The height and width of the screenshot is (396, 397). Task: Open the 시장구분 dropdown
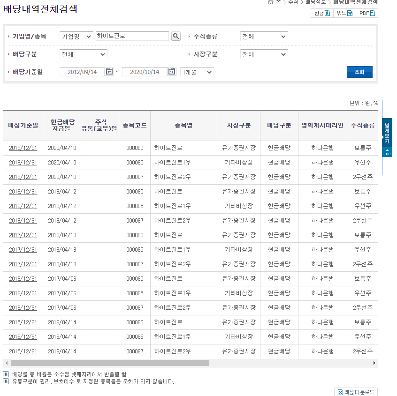click(x=264, y=54)
